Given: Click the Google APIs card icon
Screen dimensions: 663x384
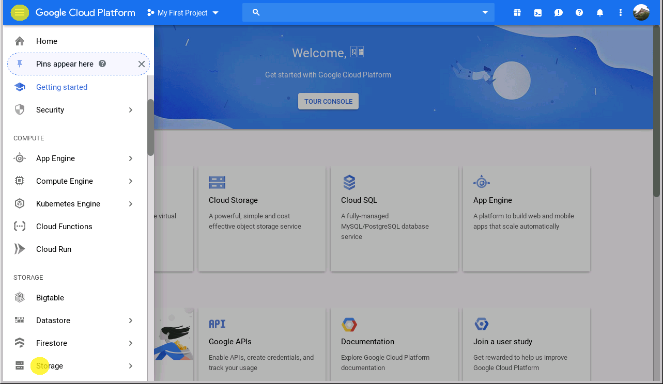Looking at the screenshot, I should coord(217,324).
